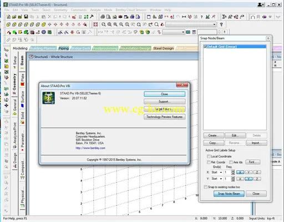This screenshot has width=284, height=222.
Task: Open the X row Start end dropdown
Action: coord(221,172)
